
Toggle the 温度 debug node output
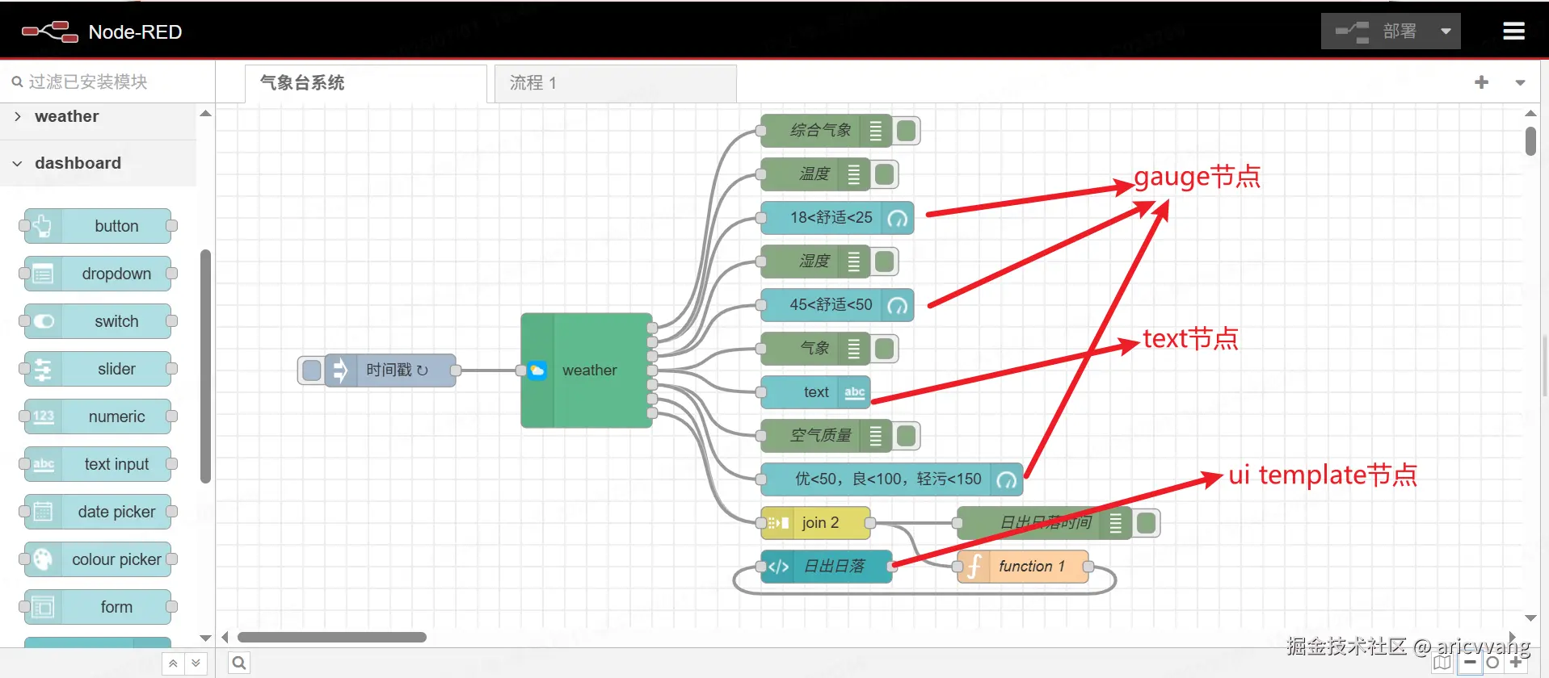point(885,174)
